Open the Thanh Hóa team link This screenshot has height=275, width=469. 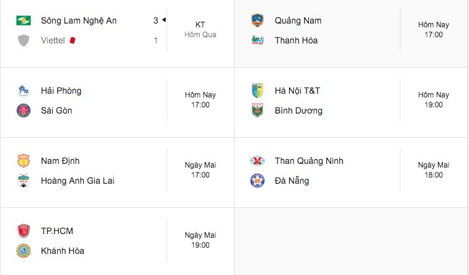pos(296,40)
